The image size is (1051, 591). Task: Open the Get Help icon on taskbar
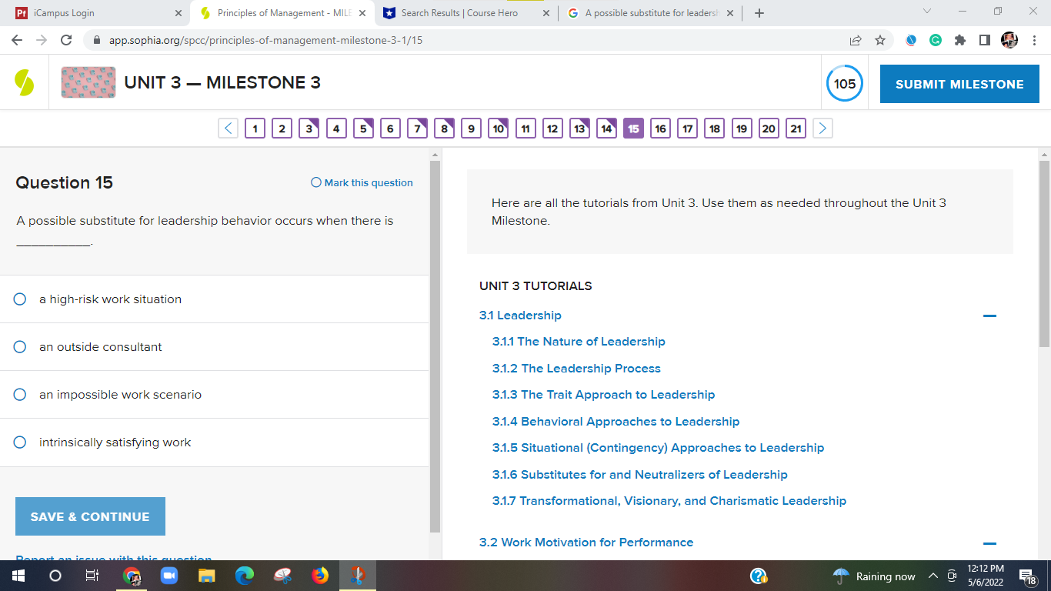[x=759, y=576]
